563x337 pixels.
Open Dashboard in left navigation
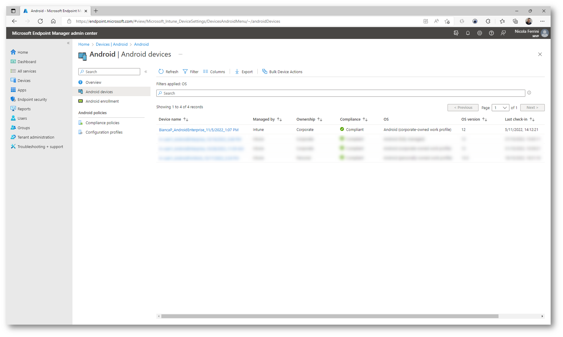(23, 62)
